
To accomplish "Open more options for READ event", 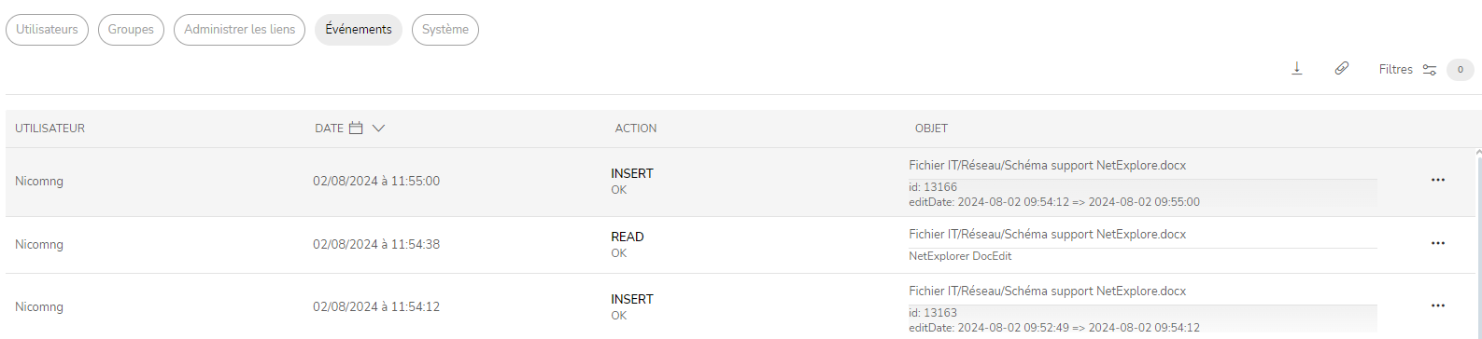I will tap(1437, 243).
